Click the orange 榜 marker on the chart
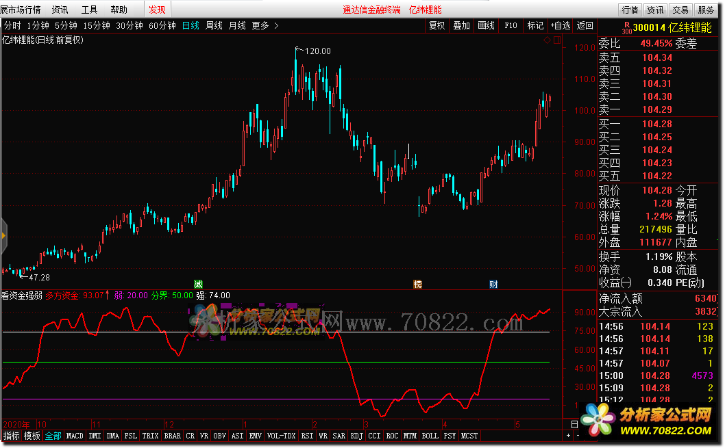The width and height of the screenshot is (725, 448). click(417, 285)
